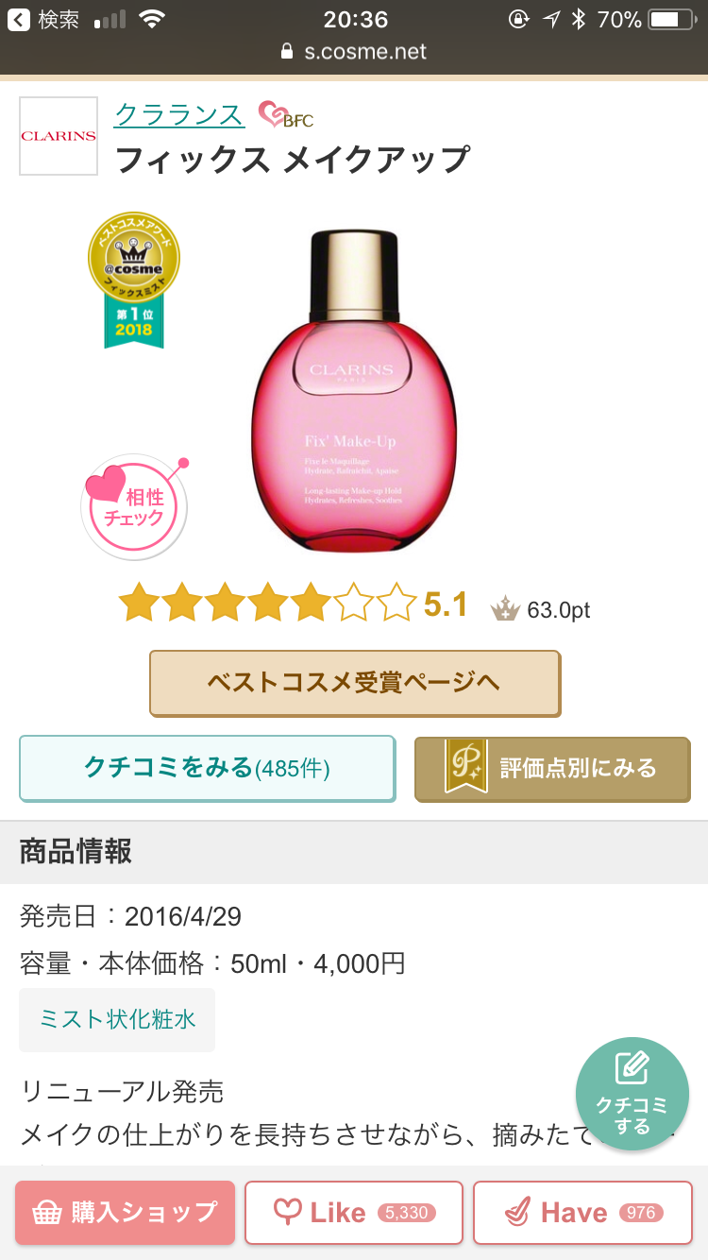The height and width of the screenshot is (1260, 708).
Task: Tap the crown points icon beside 63.0pt
Action: (506, 609)
